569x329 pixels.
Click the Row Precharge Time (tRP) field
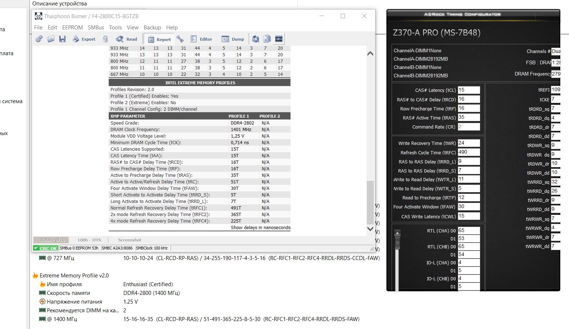(x=469, y=108)
